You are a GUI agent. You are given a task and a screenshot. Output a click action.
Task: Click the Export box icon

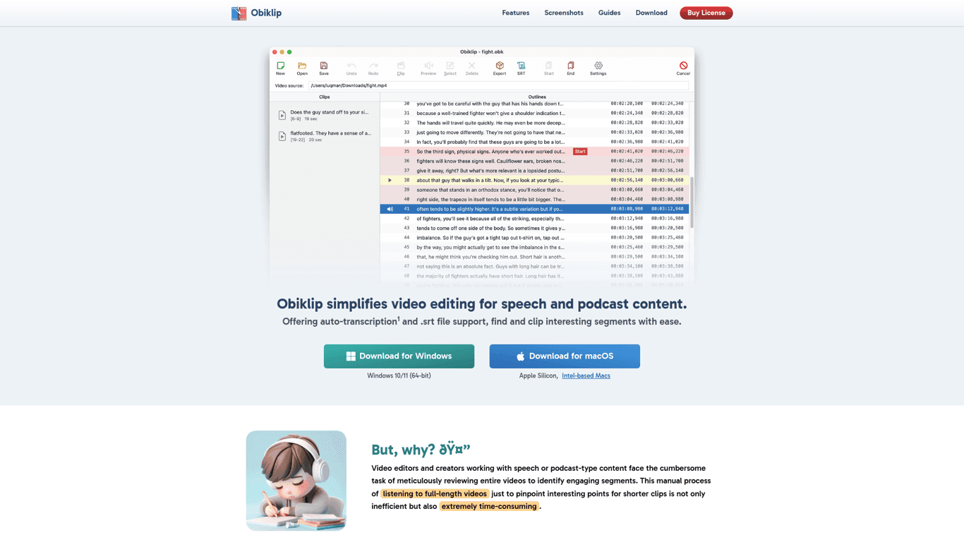point(500,66)
